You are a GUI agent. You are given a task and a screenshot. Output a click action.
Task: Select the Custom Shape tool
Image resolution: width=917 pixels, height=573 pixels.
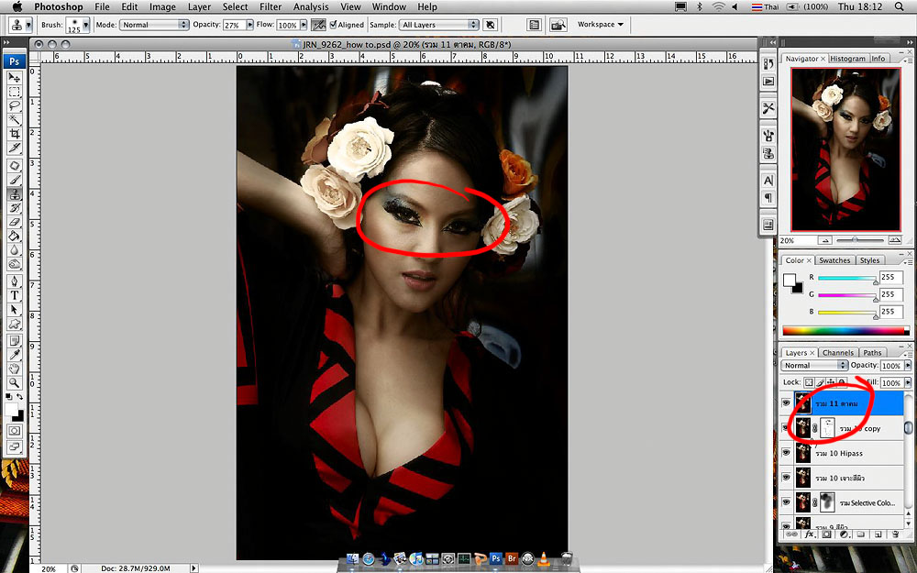click(x=14, y=324)
